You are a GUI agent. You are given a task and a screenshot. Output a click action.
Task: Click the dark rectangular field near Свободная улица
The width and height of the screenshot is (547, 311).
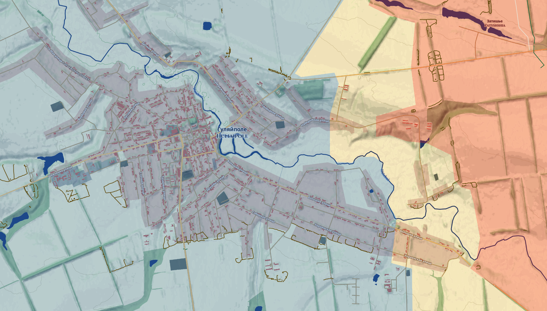(x=280, y=125)
